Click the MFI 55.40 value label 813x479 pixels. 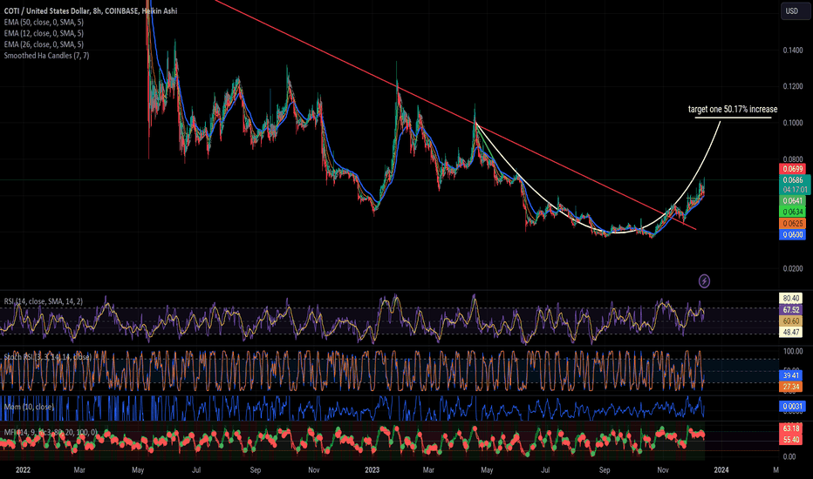[x=790, y=440]
